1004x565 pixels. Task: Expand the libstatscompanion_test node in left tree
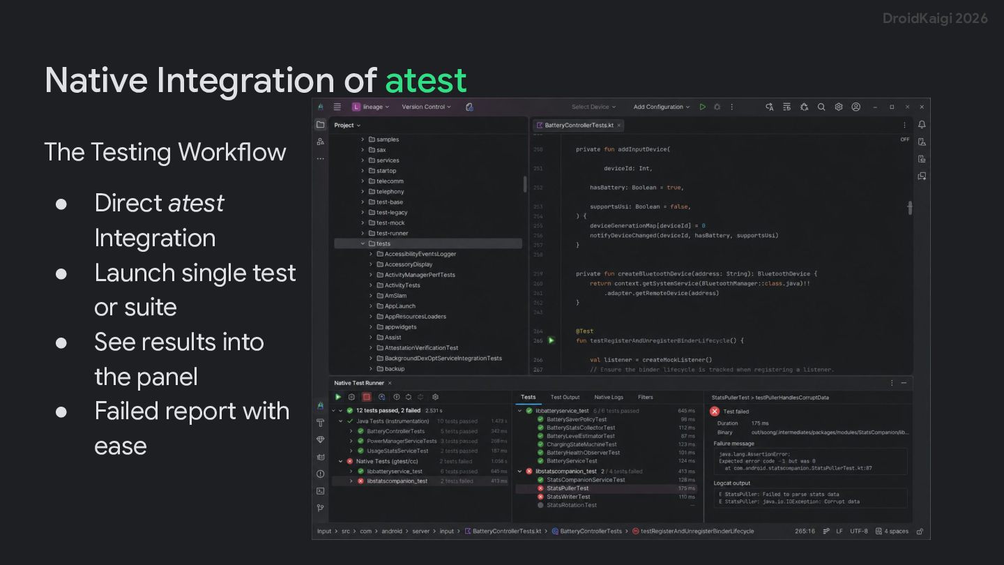click(351, 481)
